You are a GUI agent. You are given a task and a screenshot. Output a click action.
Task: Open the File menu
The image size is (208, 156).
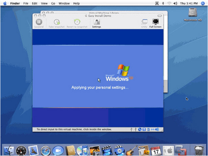26,3
